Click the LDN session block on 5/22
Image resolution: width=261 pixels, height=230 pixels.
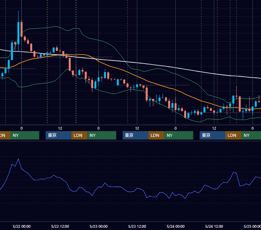point(79,135)
